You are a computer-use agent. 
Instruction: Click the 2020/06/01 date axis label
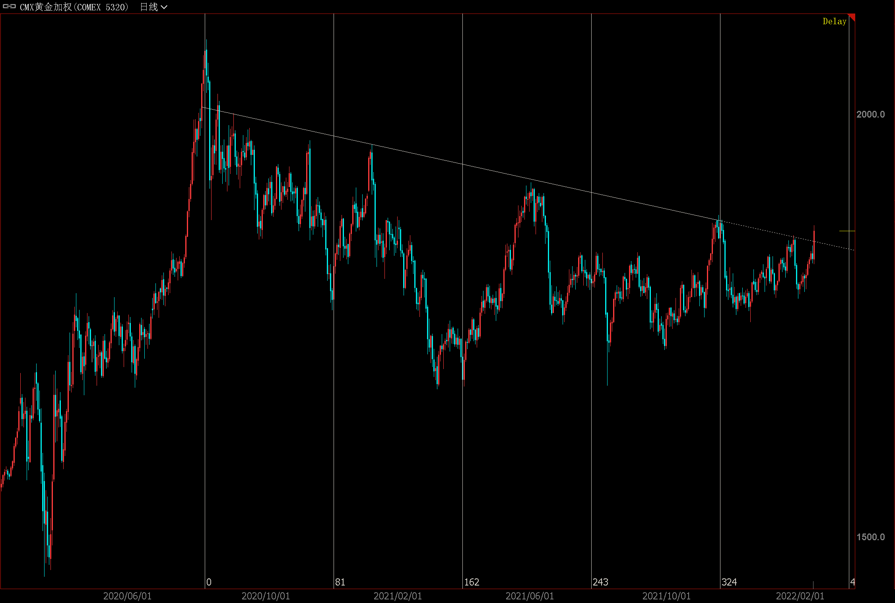(127, 596)
